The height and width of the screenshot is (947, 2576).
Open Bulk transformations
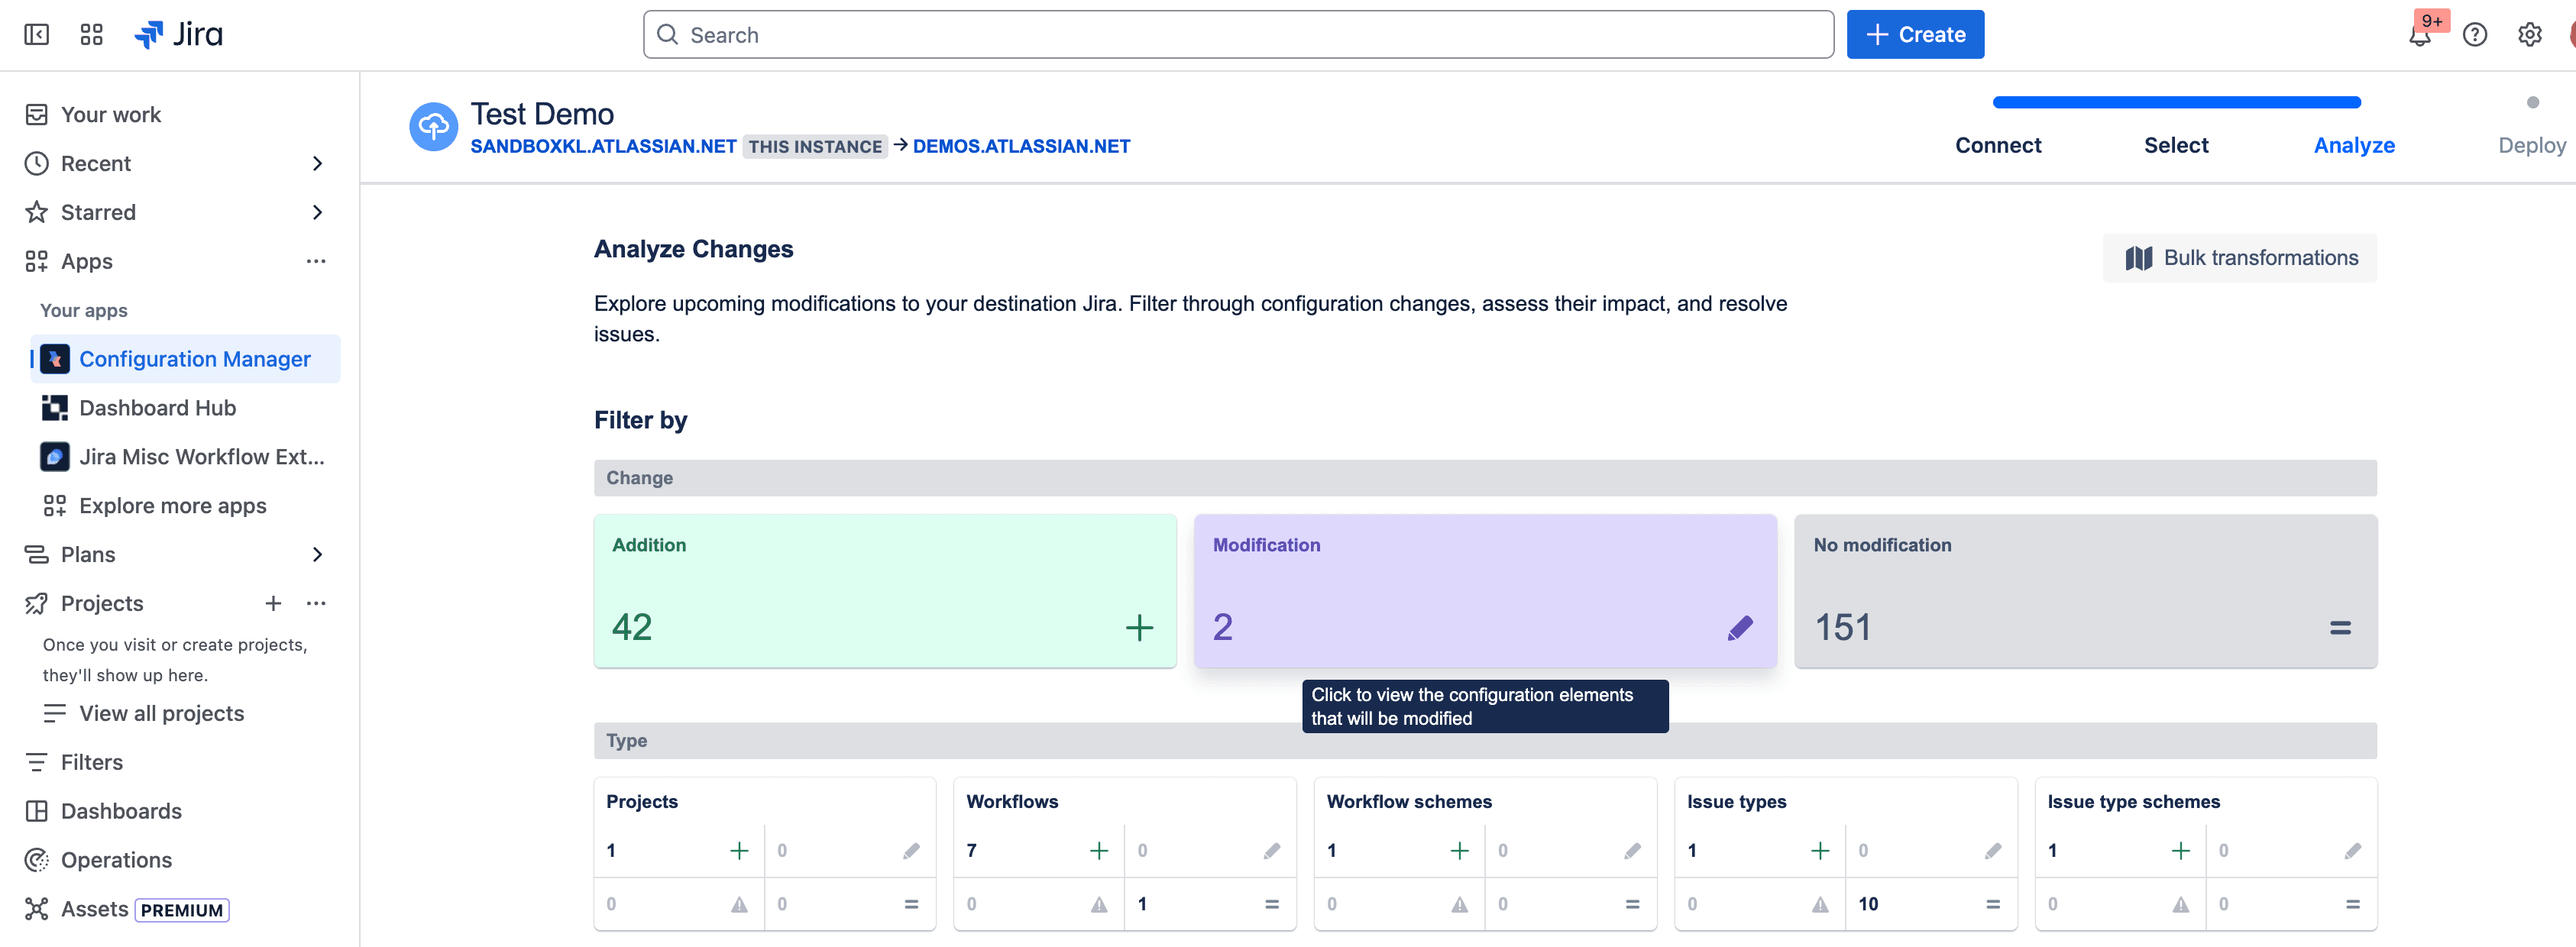(x=2240, y=258)
